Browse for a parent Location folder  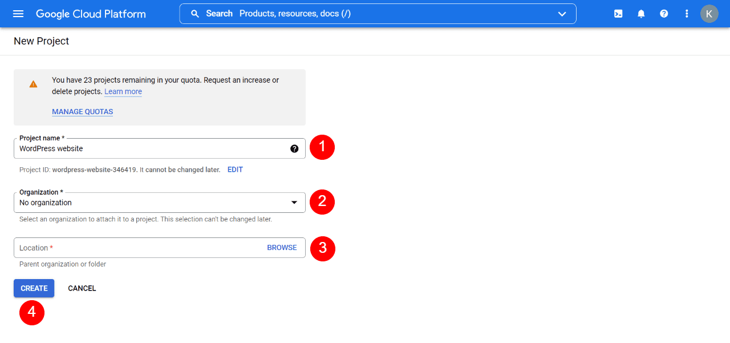click(x=282, y=247)
